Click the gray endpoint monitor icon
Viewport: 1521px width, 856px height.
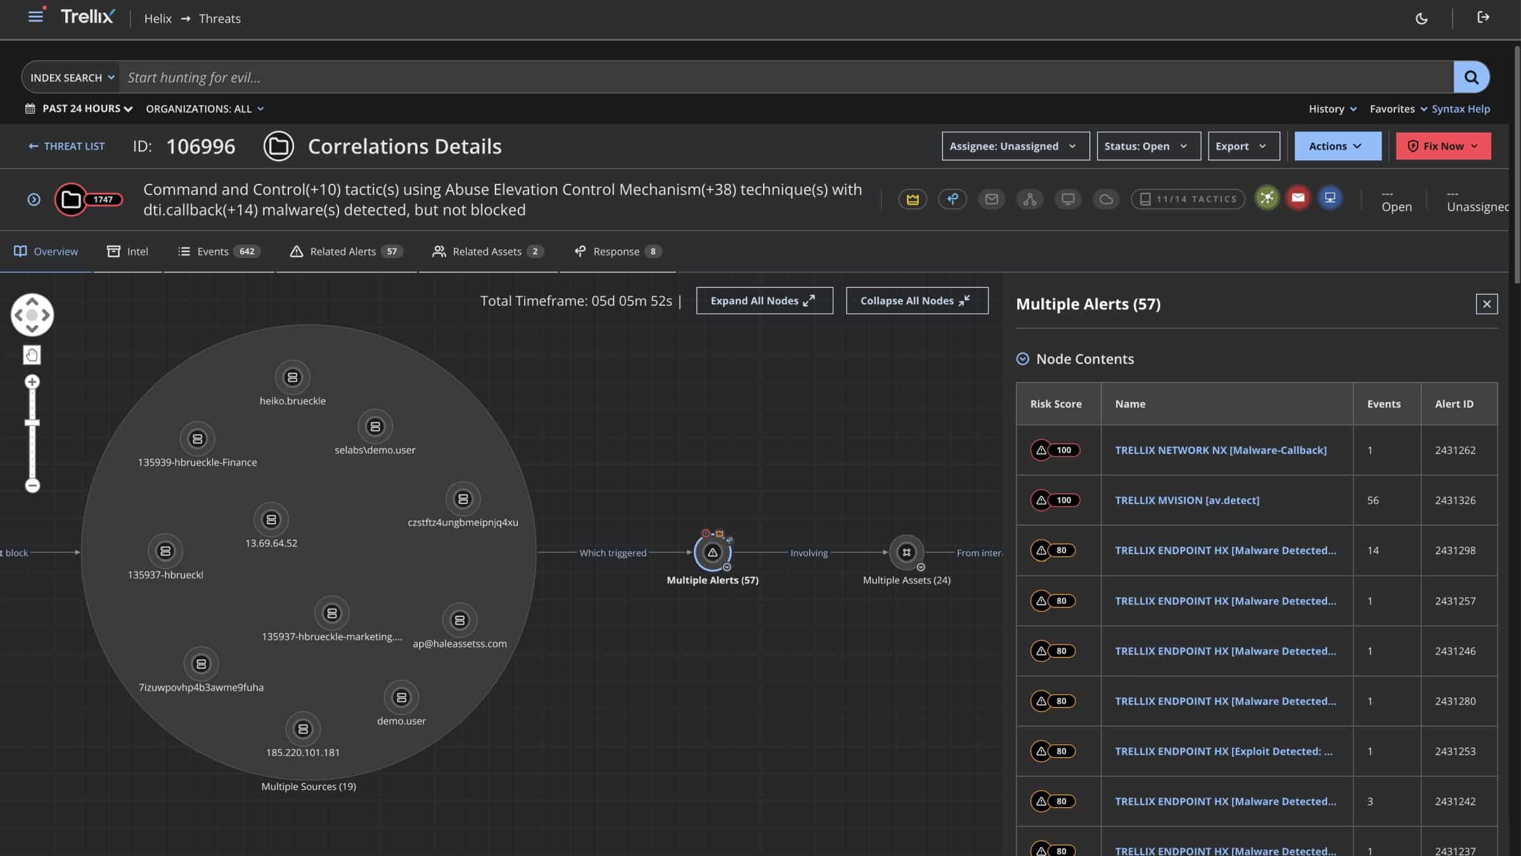tap(1068, 199)
